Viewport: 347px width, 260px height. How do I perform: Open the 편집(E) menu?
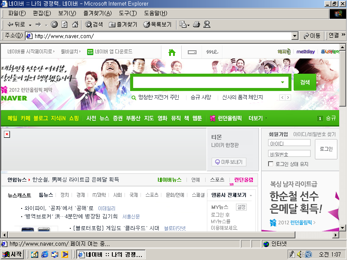[x=42, y=13]
